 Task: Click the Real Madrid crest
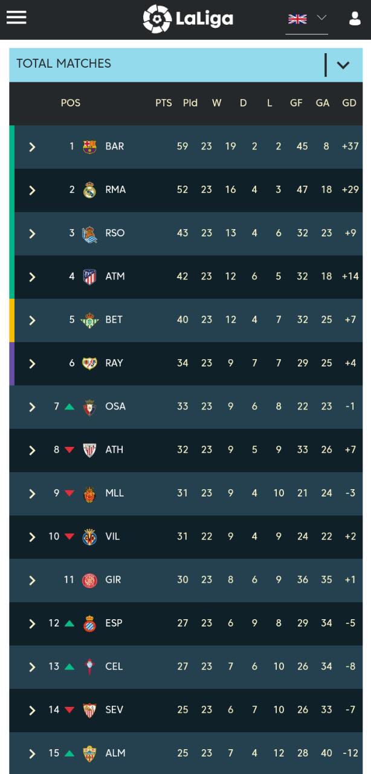[89, 190]
